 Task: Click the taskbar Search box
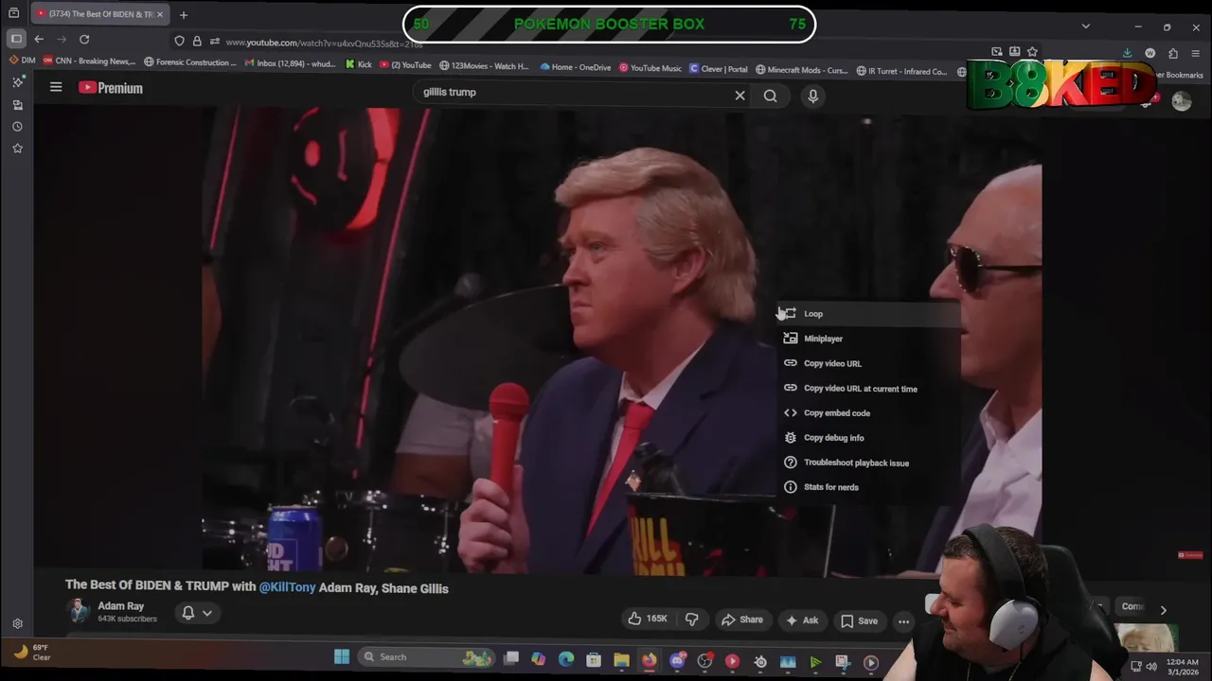(x=428, y=657)
